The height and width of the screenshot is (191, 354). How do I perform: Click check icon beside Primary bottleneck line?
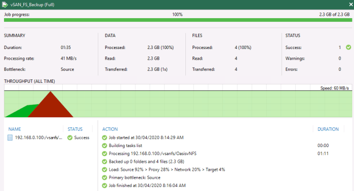tap(104, 178)
